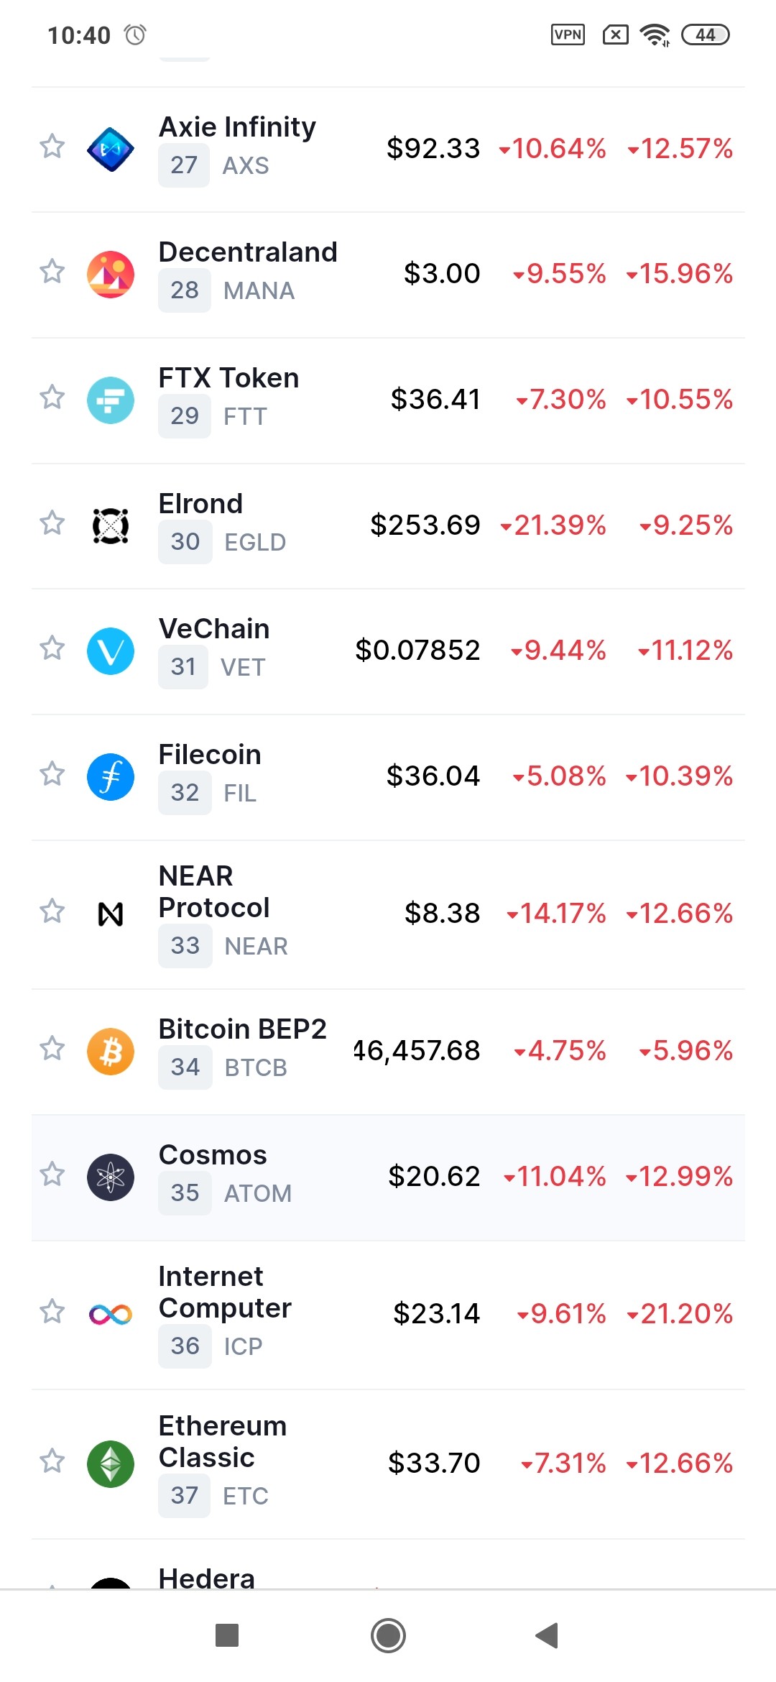The height and width of the screenshot is (1682, 776).
Task: Open Elrond coin name link
Action: pyautogui.click(x=200, y=503)
